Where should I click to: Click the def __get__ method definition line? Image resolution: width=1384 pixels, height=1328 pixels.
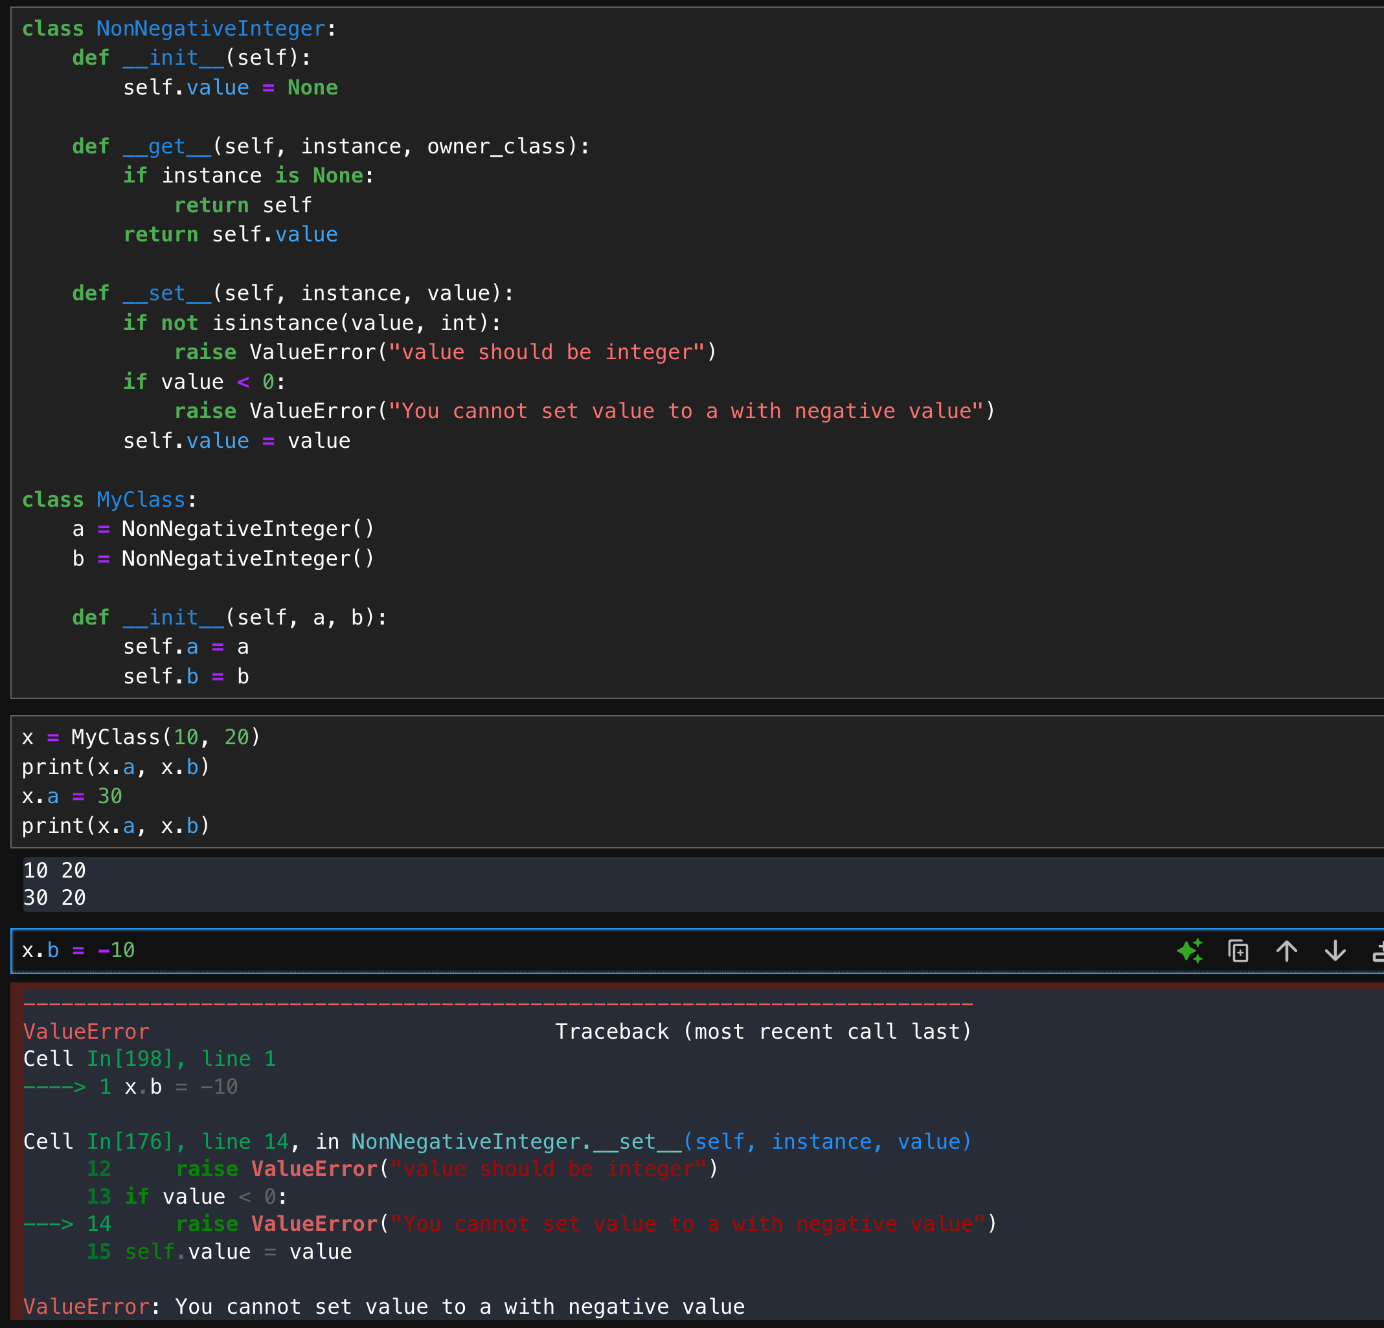(330, 146)
